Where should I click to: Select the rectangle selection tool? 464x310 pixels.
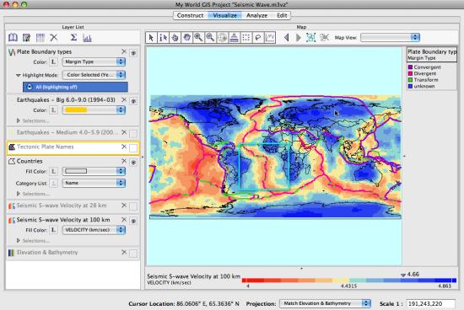click(245, 38)
